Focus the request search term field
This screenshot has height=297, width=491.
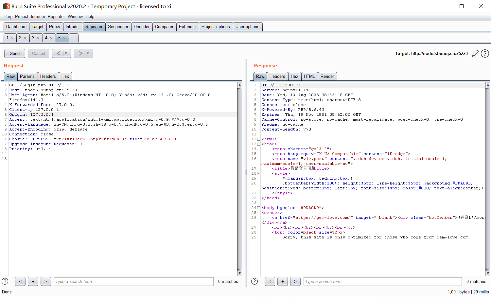click(x=134, y=281)
